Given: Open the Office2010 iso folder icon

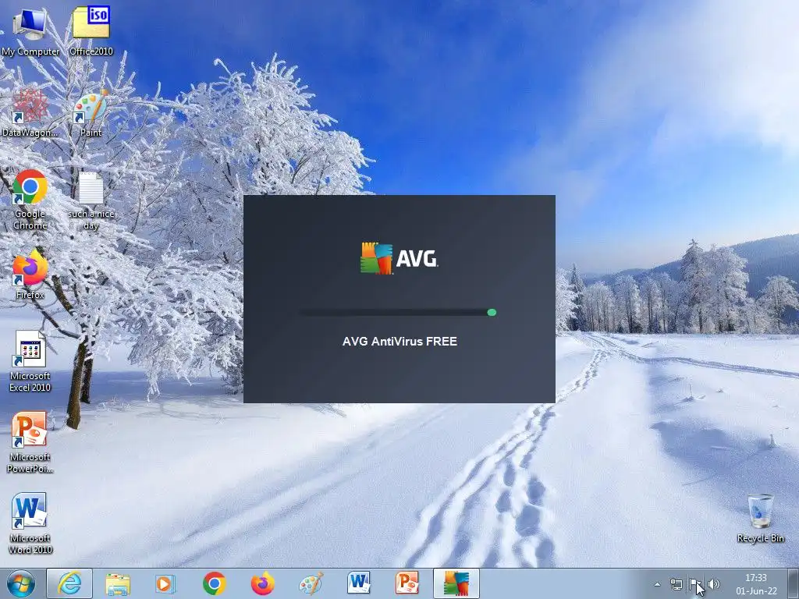Looking at the screenshot, I should click(x=91, y=30).
